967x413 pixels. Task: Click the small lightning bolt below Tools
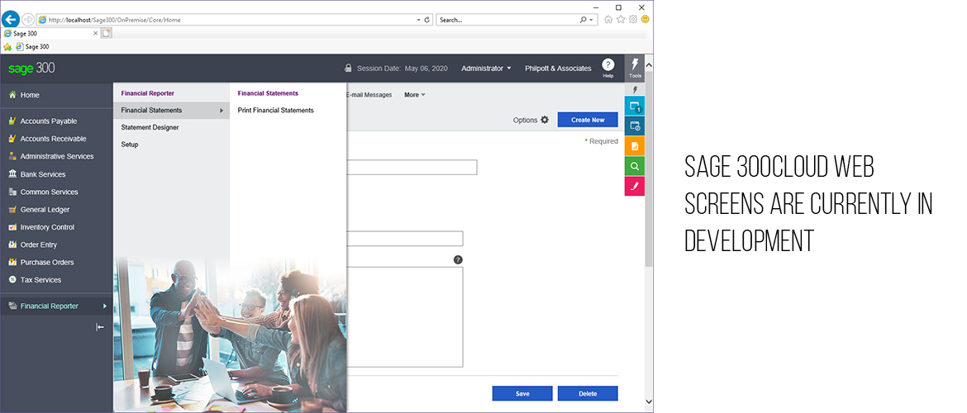pyautogui.click(x=635, y=90)
